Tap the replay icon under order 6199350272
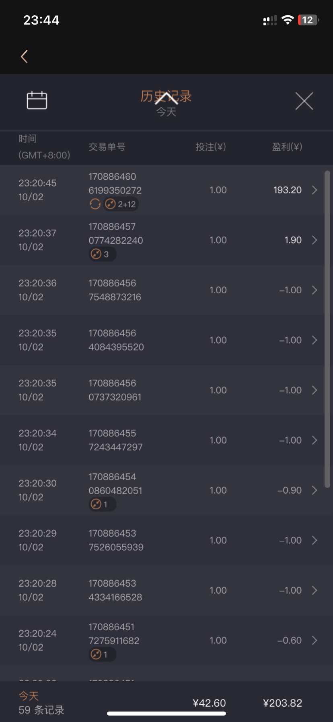Screen dimensions: 333x722 click(x=95, y=204)
